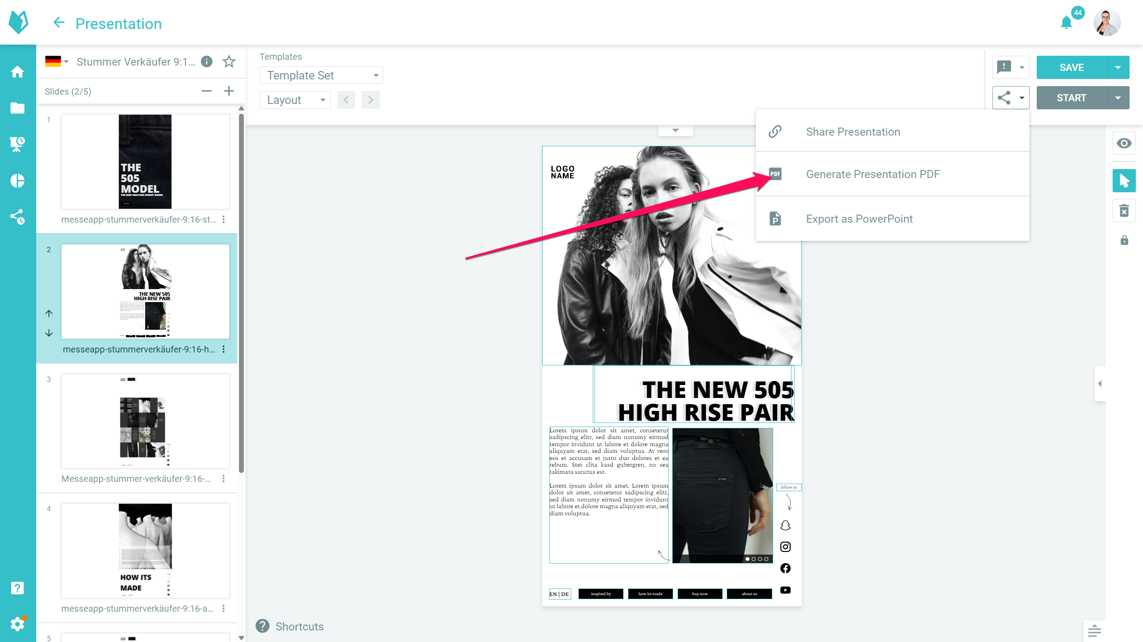Open the scheduled sharing sidebar icon

click(17, 217)
